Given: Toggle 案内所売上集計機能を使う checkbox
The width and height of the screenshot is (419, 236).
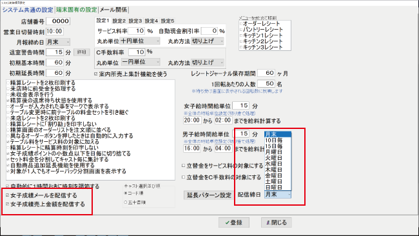Looking at the screenshot, I should coord(96,74).
